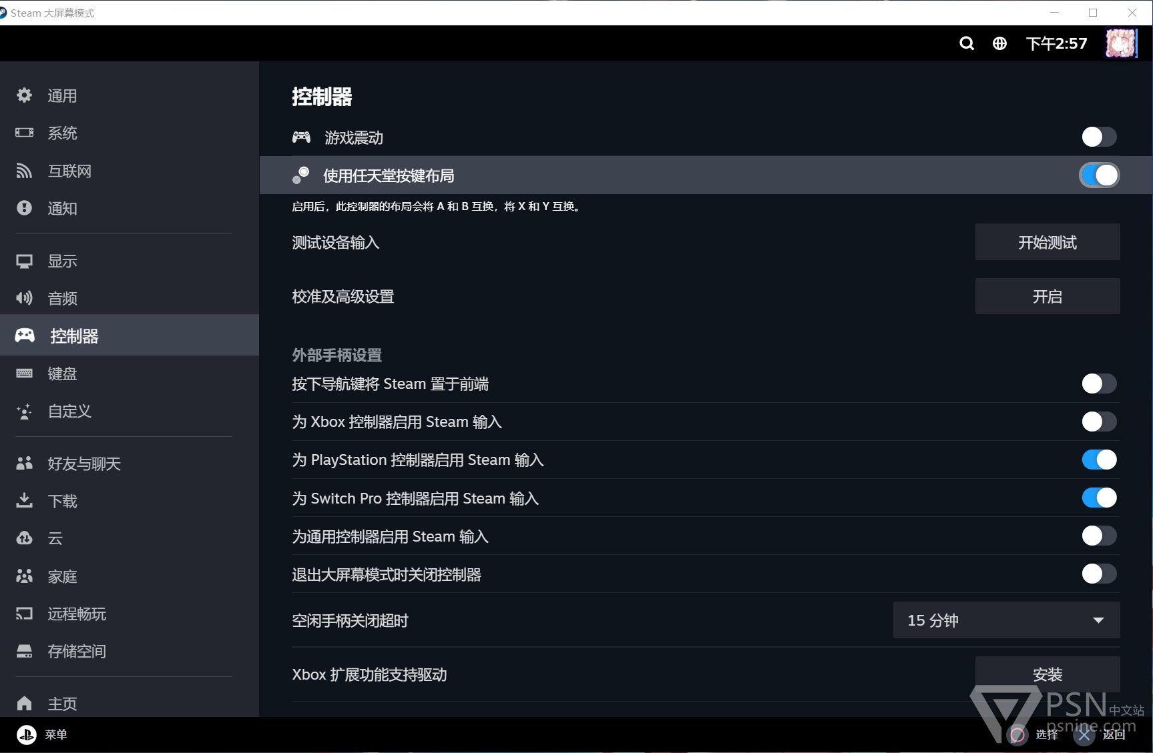The height and width of the screenshot is (753, 1153).
Task: Switch to 键盘 settings
Action: click(x=130, y=373)
